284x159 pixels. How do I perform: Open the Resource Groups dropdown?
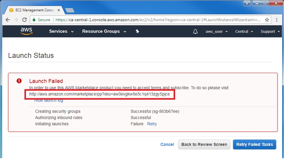[x=103, y=31]
